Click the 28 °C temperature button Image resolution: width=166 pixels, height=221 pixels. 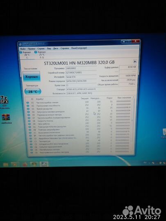tap(33, 92)
